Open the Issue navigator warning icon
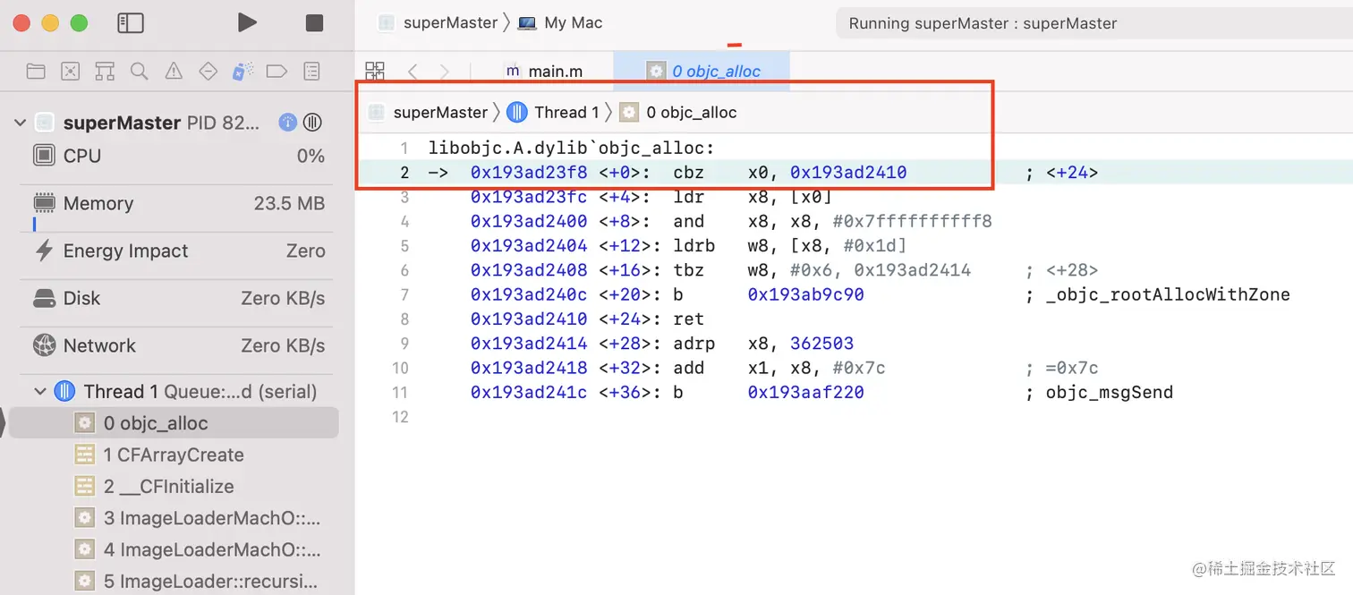The image size is (1353, 595). (172, 71)
